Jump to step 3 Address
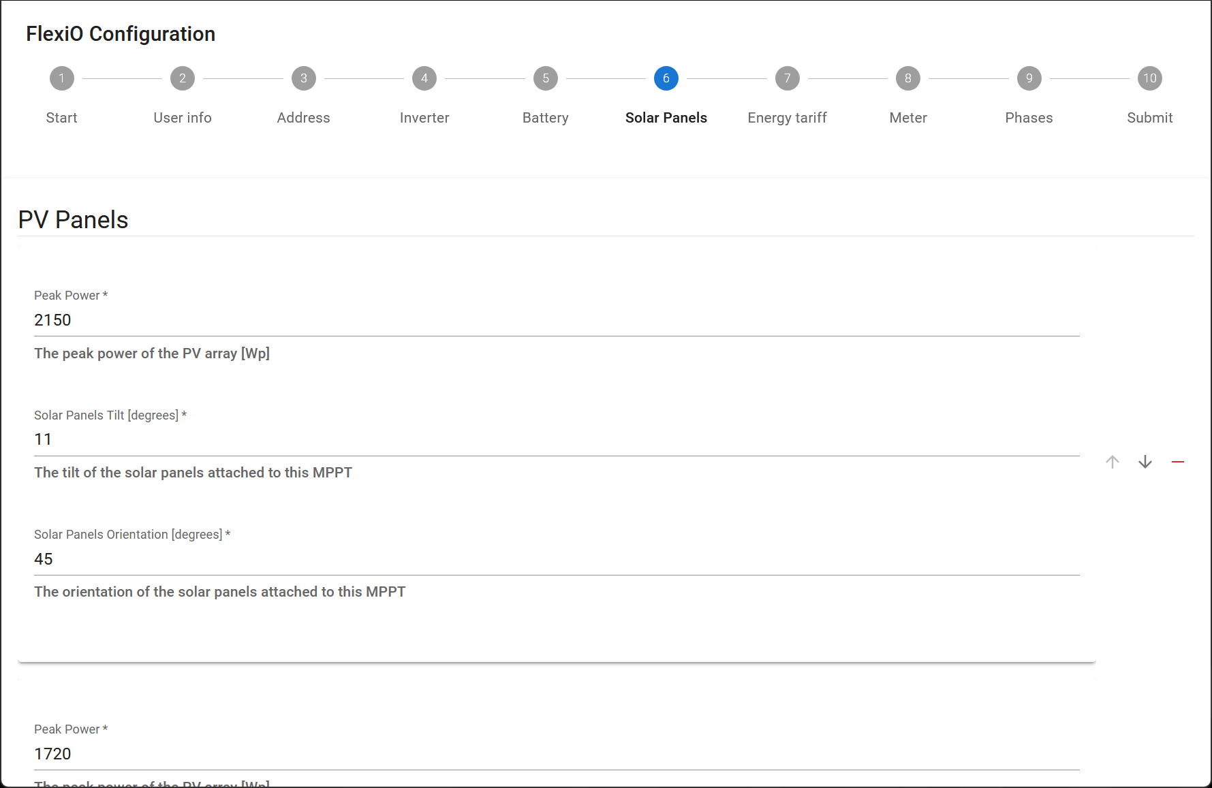The width and height of the screenshot is (1212, 788). point(303,78)
